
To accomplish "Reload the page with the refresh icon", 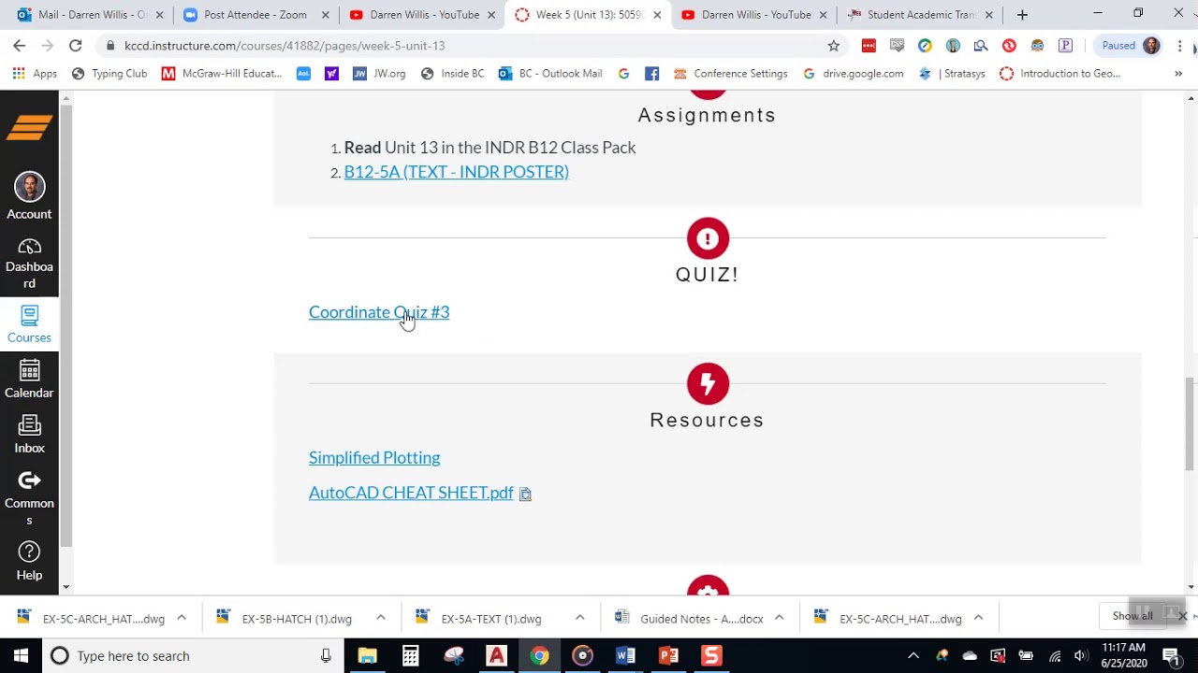I will click(75, 46).
